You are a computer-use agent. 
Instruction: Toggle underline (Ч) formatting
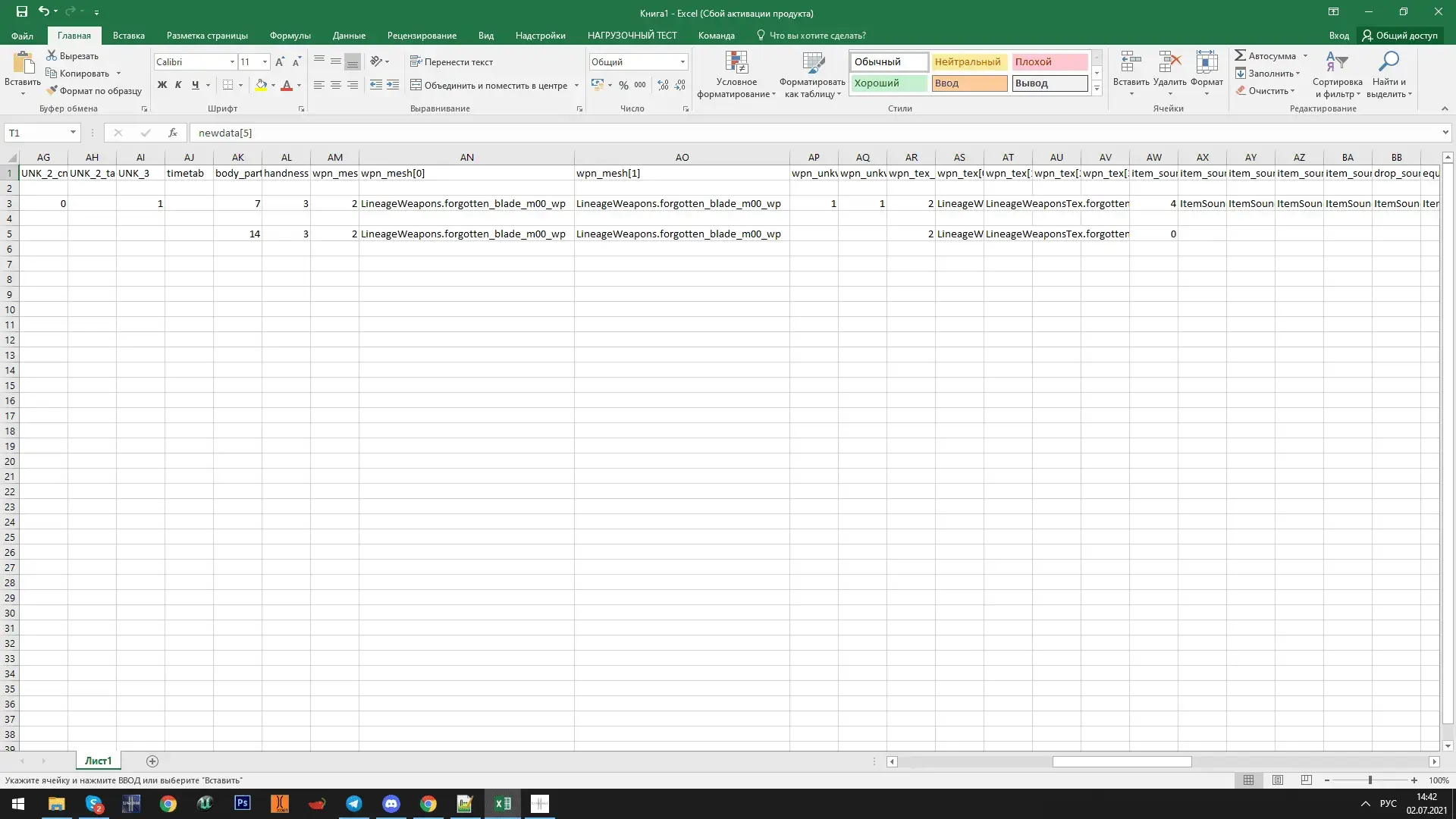tap(195, 85)
